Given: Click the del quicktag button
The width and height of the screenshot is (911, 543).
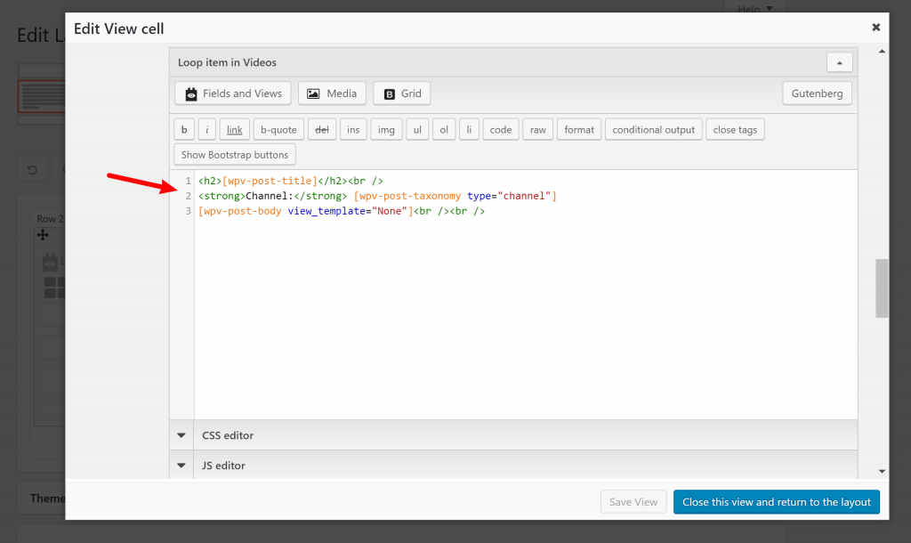Looking at the screenshot, I should 322,129.
